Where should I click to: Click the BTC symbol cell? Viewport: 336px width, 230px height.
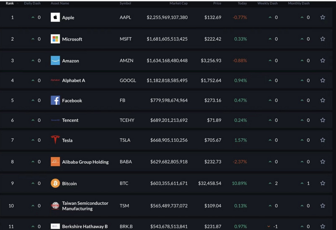[x=124, y=183]
